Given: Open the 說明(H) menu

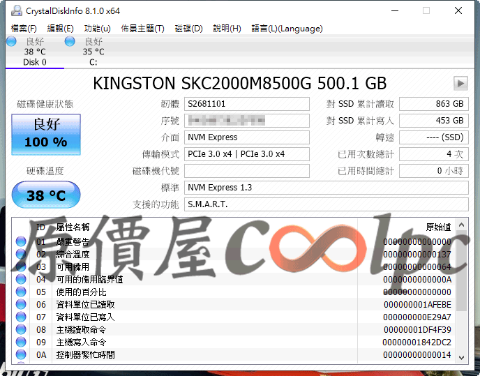Looking at the screenshot, I should [227, 29].
